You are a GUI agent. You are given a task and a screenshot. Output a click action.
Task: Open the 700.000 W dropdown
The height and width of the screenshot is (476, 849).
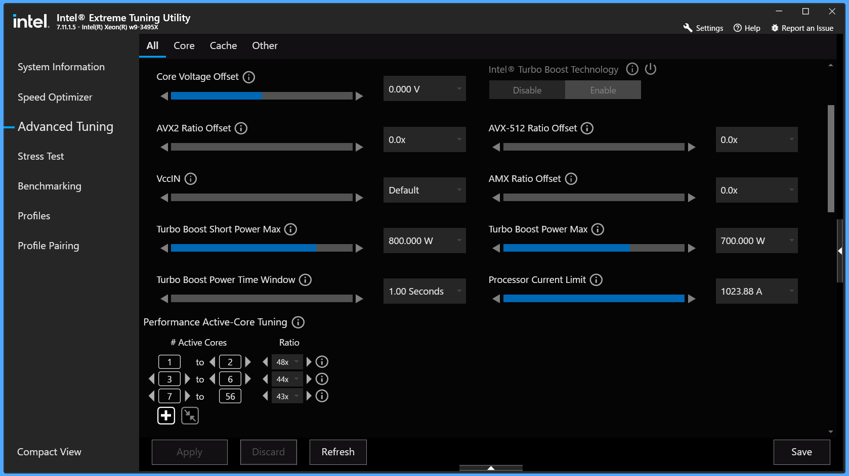pos(756,241)
